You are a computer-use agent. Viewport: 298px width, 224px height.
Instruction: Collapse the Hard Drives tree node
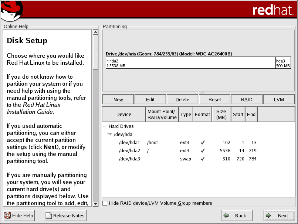pyautogui.click(x=105, y=126)
